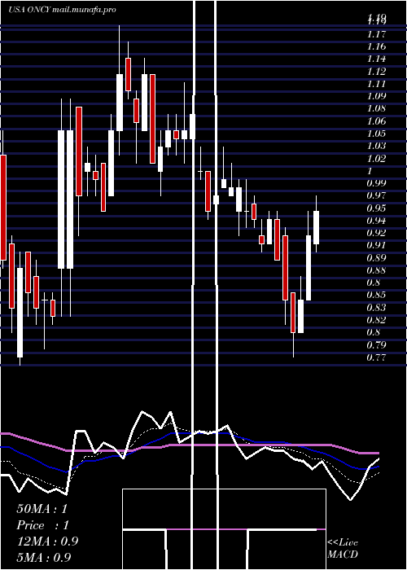Click the 0.85 price axis label
Image resolution: width=407 pixels, height=570 pixels.
click(x=376, y=295)
